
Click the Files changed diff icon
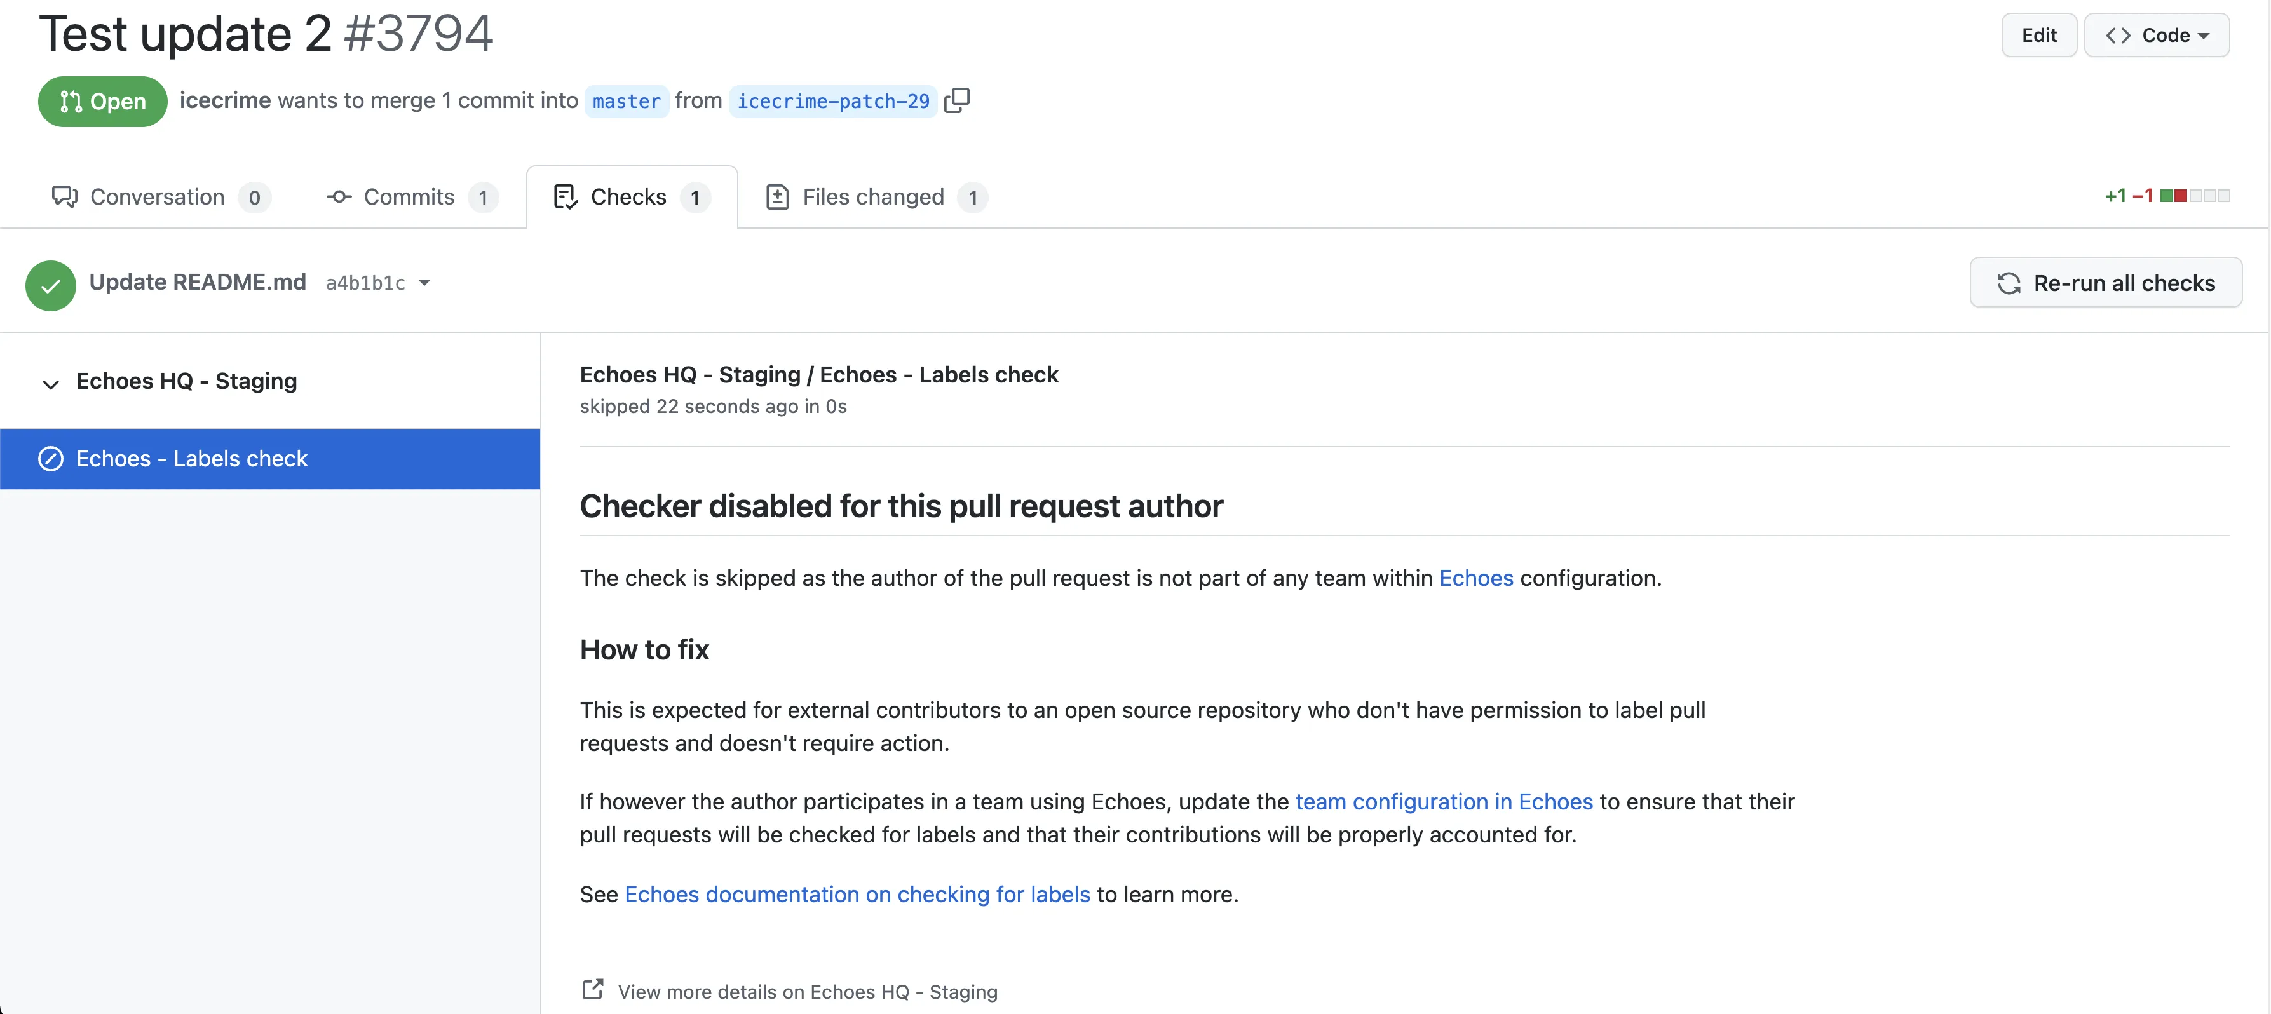click(x=776, y=196)
